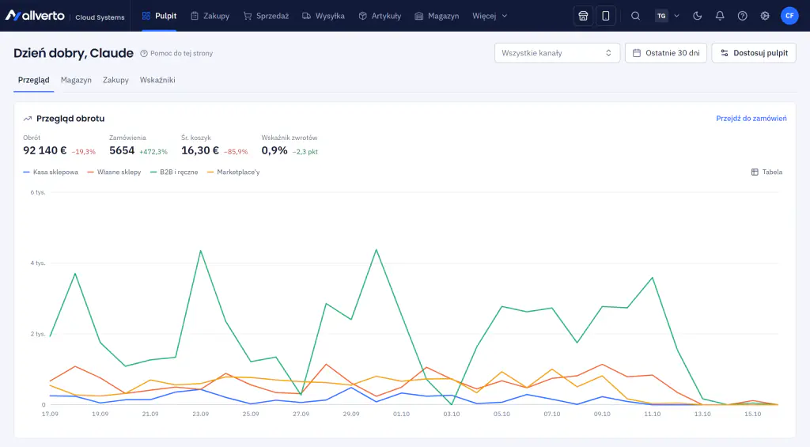810x447 pixels.
Task: Open the mobile device icon button
Action: tap(605, 16)
